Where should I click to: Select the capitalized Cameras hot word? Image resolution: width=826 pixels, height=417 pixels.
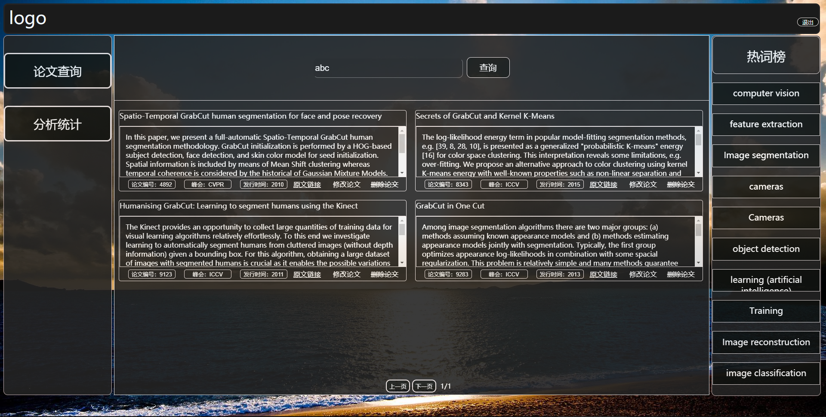(766, 218)
